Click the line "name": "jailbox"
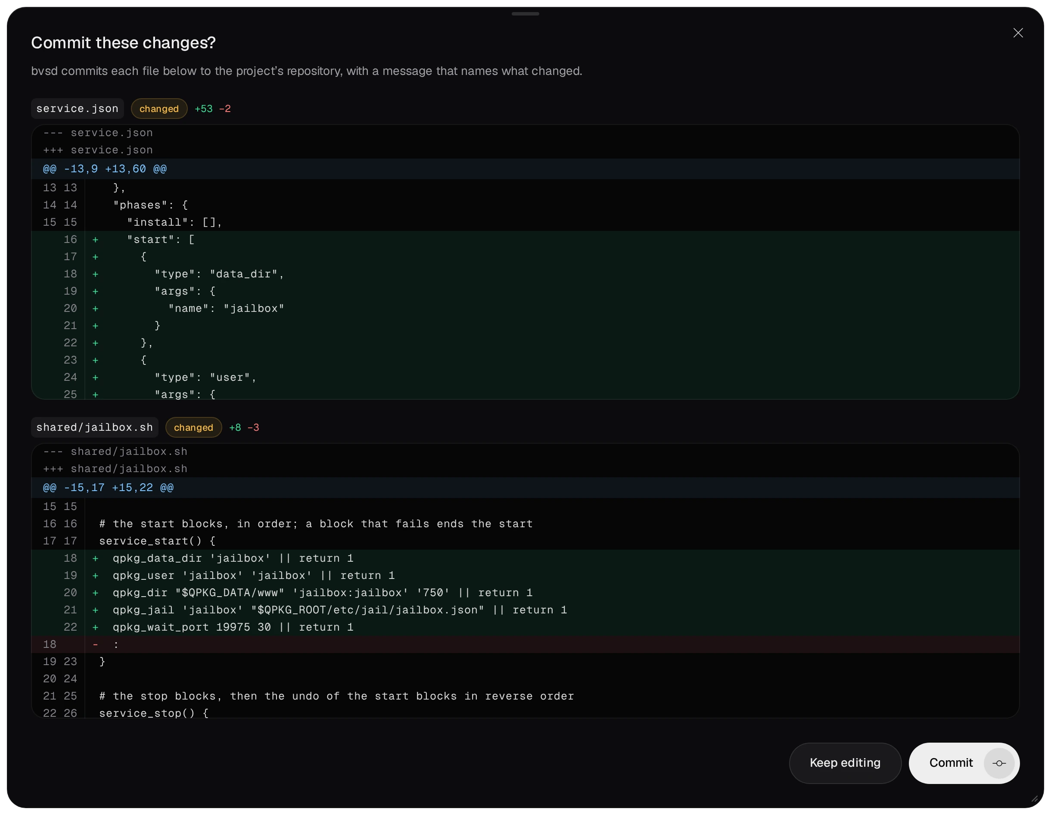 pyautogui.click(x=525, y=308)
